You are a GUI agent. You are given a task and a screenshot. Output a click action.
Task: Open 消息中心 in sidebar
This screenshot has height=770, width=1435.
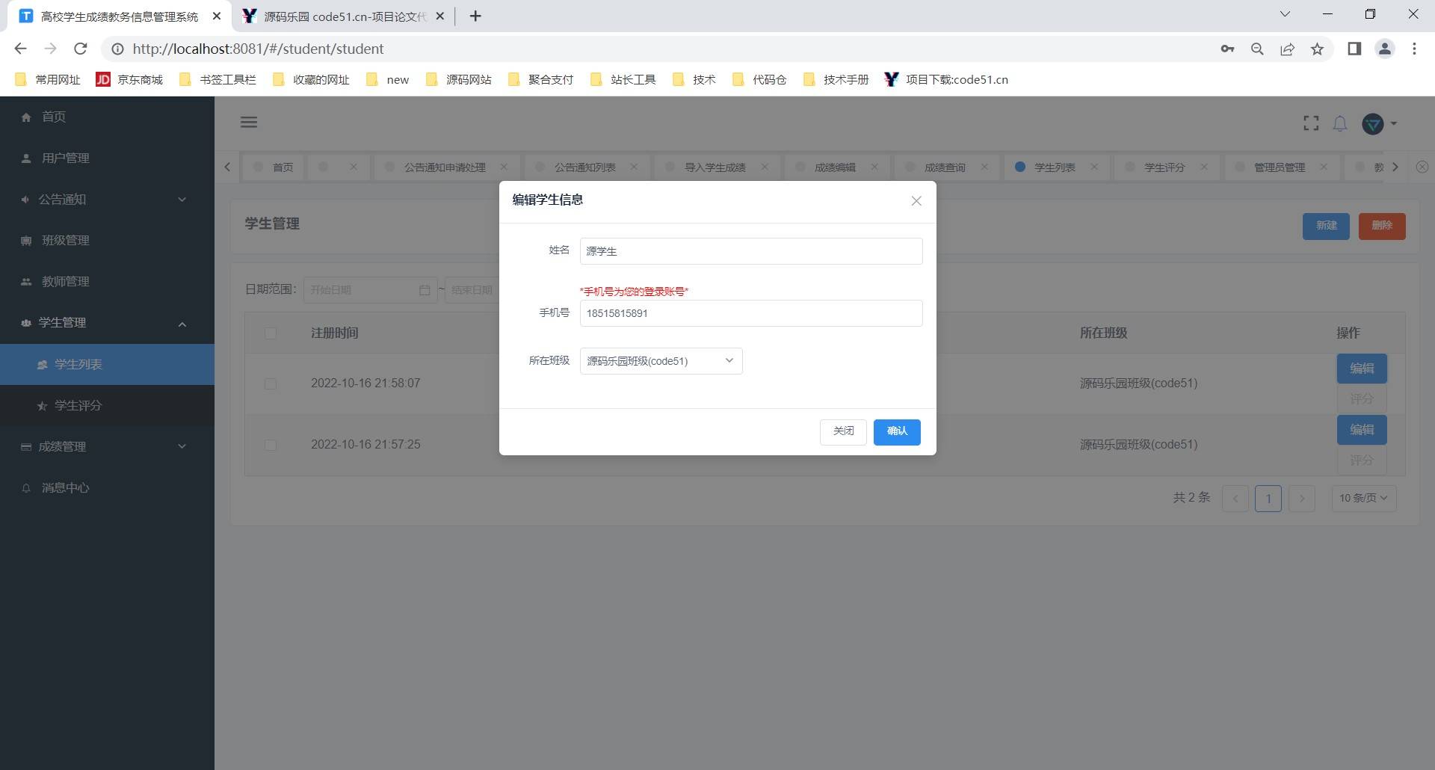(x=107, y=488)
